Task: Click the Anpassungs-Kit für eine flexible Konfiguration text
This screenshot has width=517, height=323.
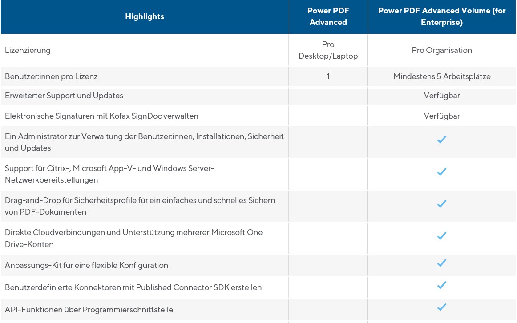Action: click(x=86, y=265)
